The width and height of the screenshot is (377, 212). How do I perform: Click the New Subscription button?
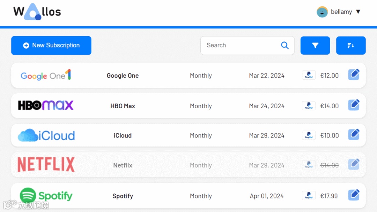pyautogui.click(x=51, y=46)
